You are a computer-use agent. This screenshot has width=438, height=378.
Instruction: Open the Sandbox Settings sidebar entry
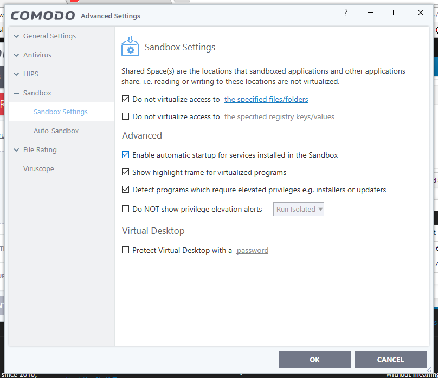(62, 112)
